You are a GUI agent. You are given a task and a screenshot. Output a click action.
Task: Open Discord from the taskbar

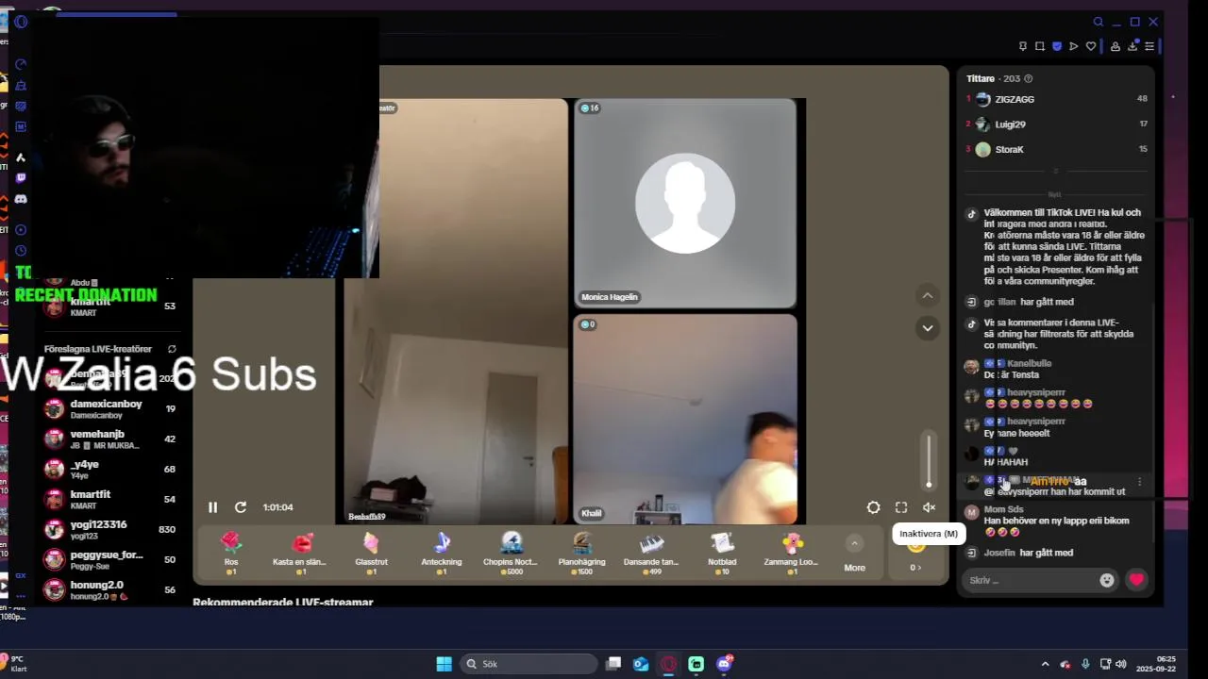(724, 664)
